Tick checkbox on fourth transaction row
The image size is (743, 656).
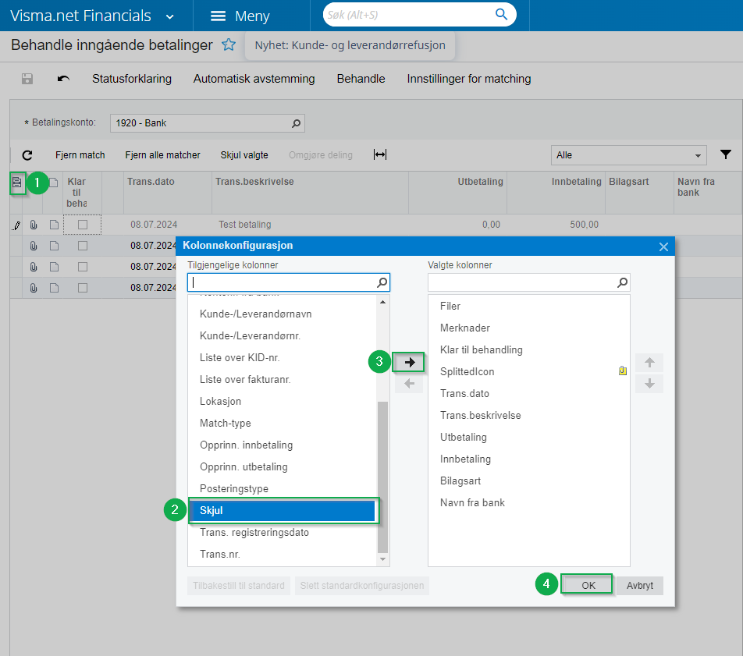click(x=83, y=288)
